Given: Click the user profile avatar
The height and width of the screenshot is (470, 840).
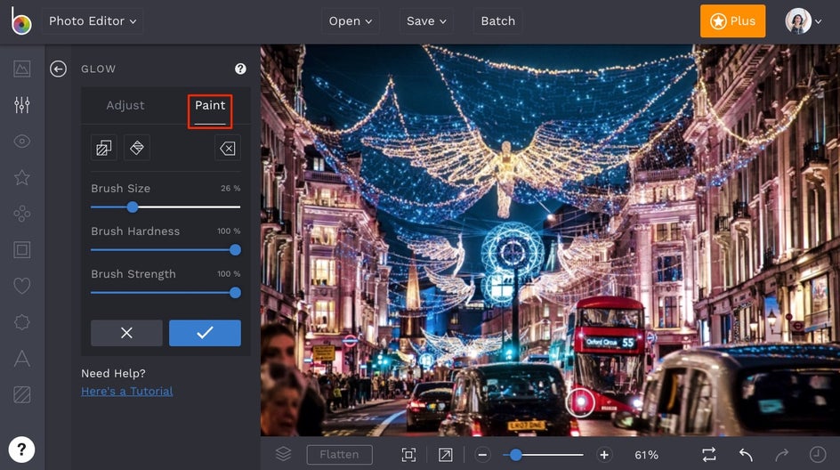Looking at the screenshot, I should point(797,20).
